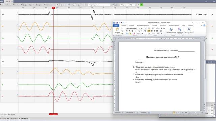Click the bulleted list icon

pos(149,28)
